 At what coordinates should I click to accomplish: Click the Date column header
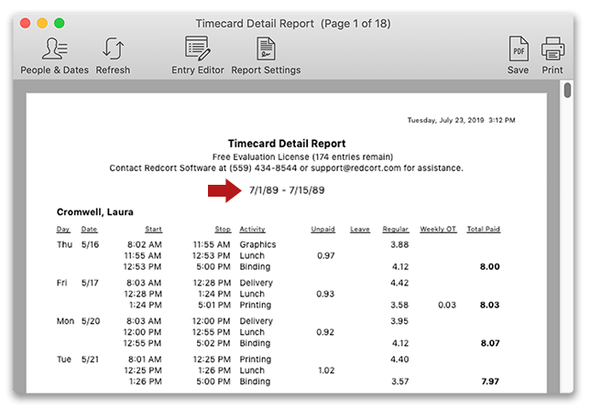click(x=89, y=229)
